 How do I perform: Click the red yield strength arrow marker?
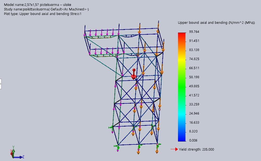click(174, 149)
